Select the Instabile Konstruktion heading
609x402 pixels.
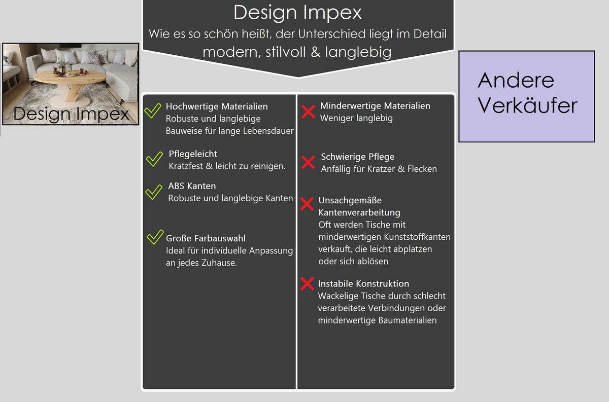point(363,283)
